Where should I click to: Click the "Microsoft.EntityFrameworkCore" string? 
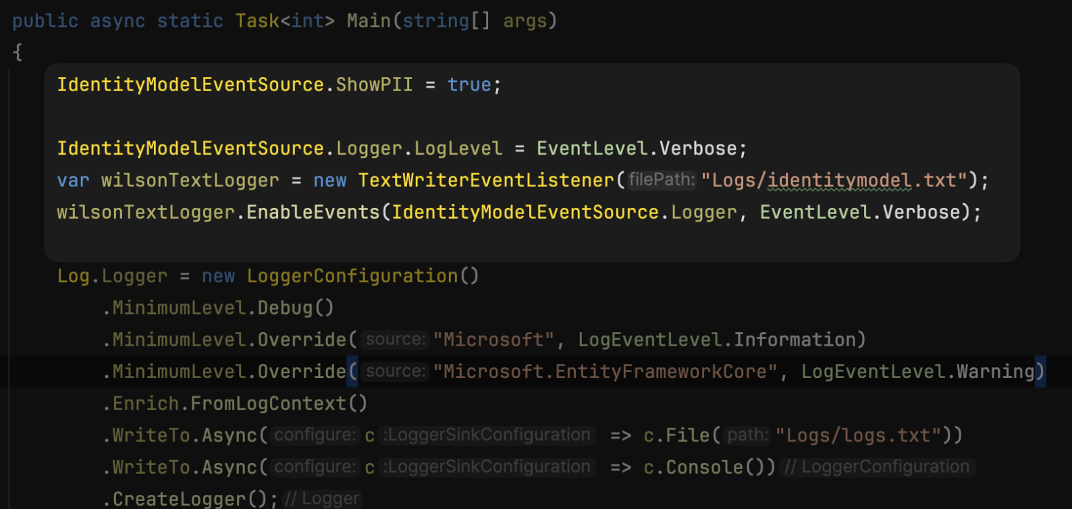(606, 372)
